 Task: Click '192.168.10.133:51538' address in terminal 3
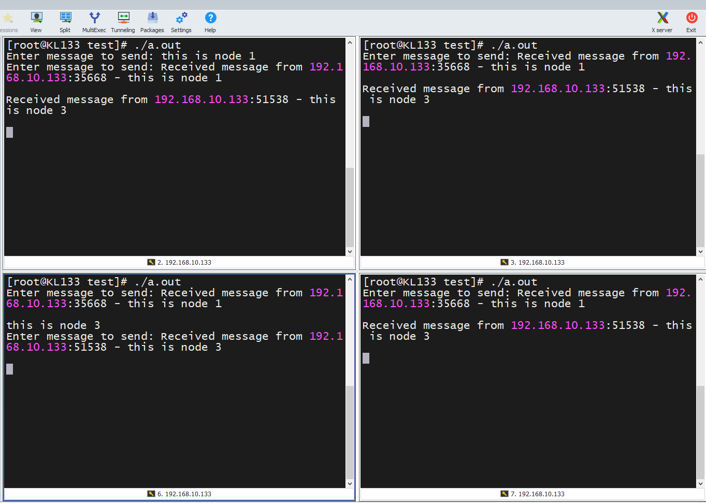click(578, 89)
